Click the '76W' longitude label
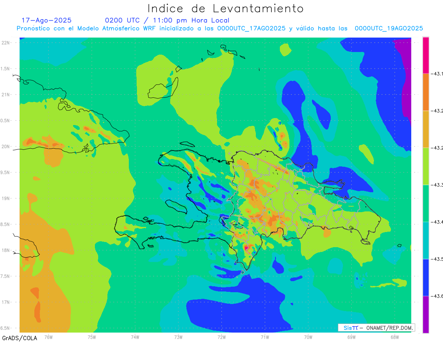Image resolution: width=443 pixels, height=342 pixels. click(48, 337)
